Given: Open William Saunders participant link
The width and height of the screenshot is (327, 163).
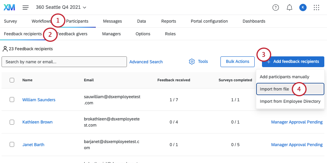Looking at the screenshot, I should pyautogui.click(x=39, y=100).
